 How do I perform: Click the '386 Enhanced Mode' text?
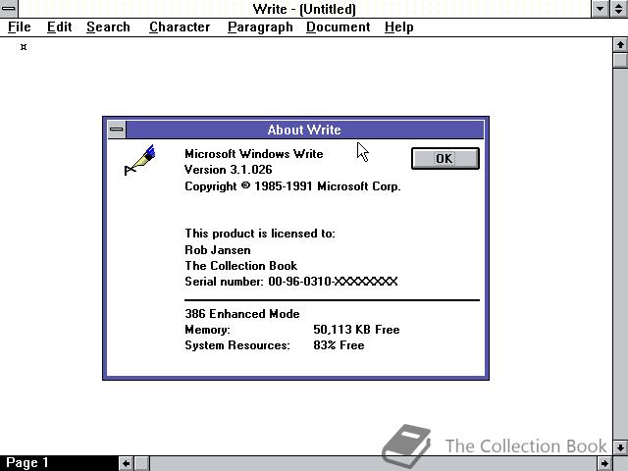242,314
